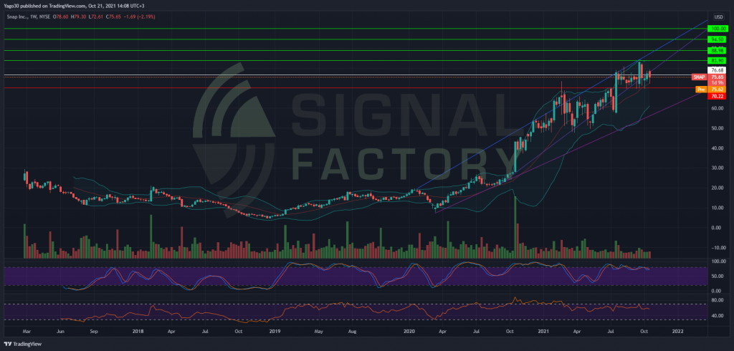Click the 2020 label on time axis

pyautogui.click(x=409, y=332)
